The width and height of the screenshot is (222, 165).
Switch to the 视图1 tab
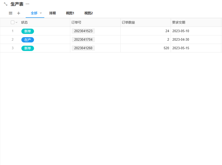[x=70, y=13]
